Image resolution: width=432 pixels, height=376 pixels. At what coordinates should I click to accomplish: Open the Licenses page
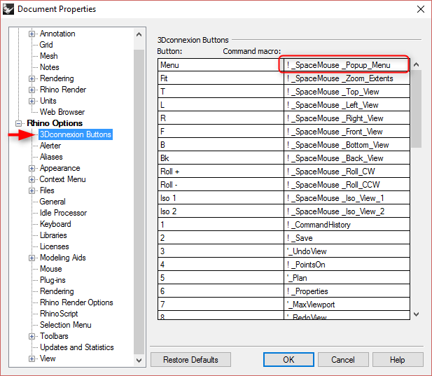pos(55,246)
